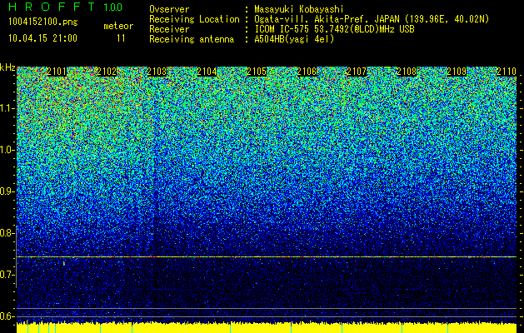Click the 2109 time marker label

tap(457, 72)
